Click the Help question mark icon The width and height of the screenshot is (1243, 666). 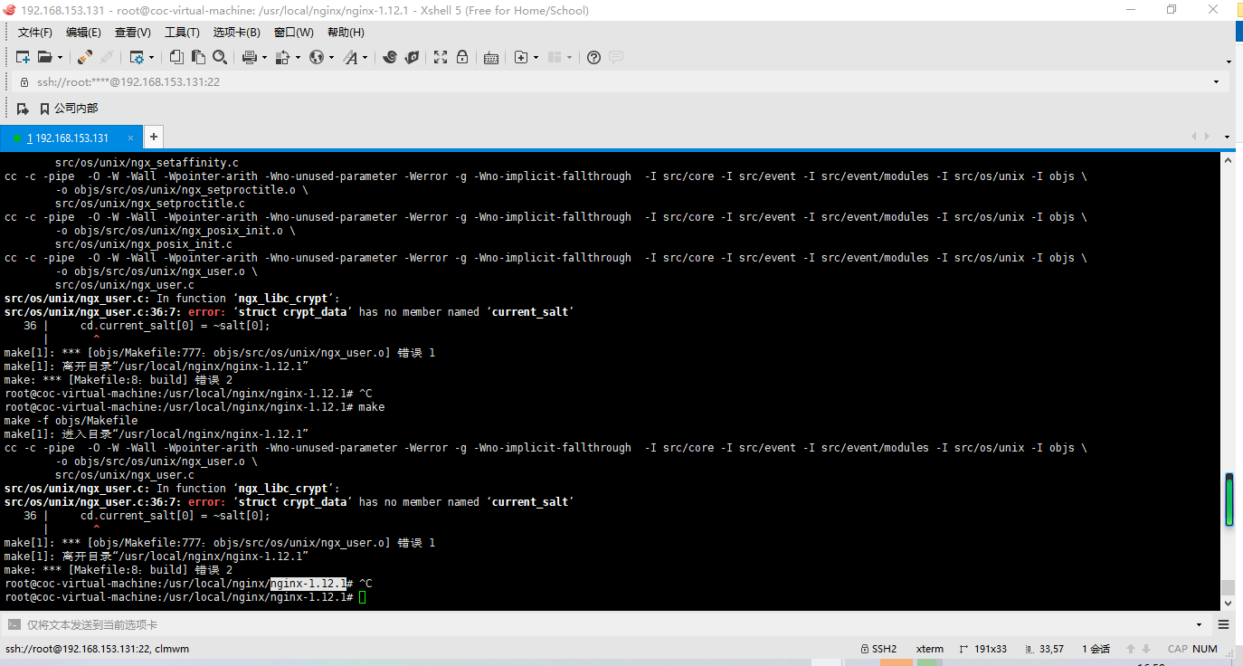pyautogui.click(x=593, y=57)
